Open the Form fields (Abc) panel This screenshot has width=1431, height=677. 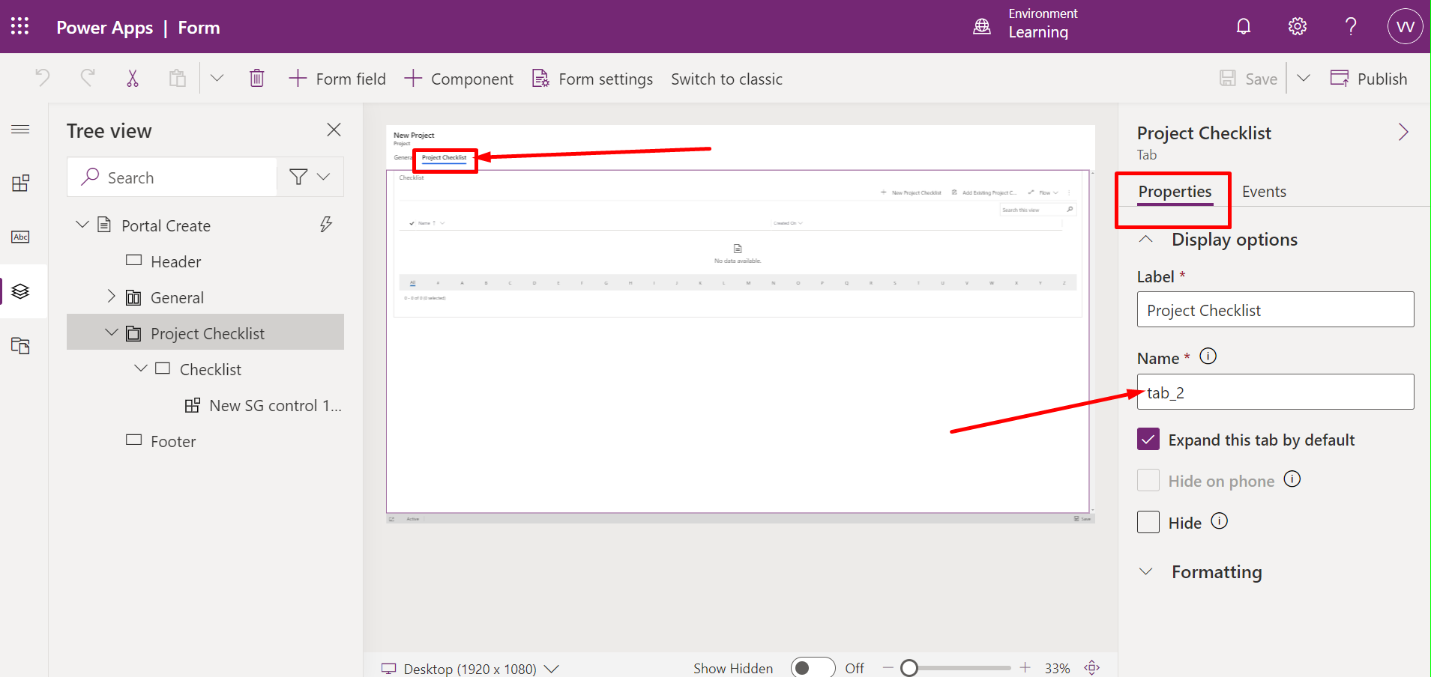20,237
